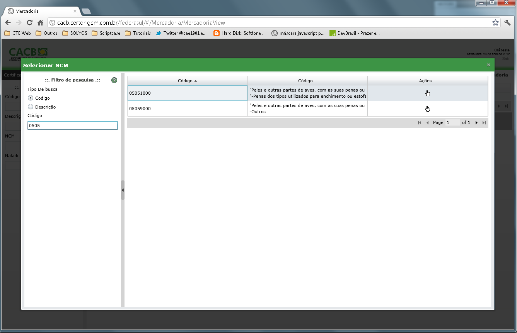Bookmark this page with the star icon

495,23
